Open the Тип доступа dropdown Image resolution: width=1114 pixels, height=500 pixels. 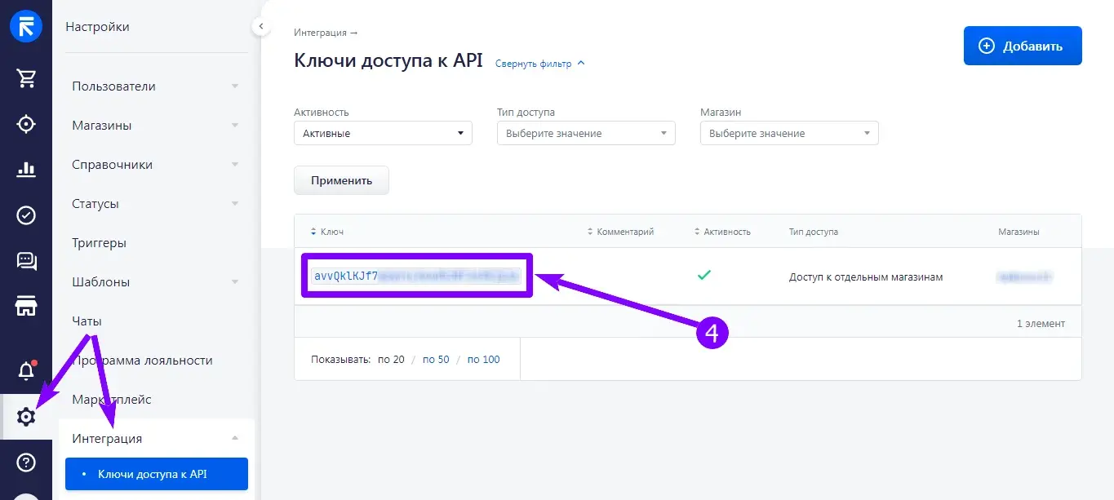tap(586, 133)
